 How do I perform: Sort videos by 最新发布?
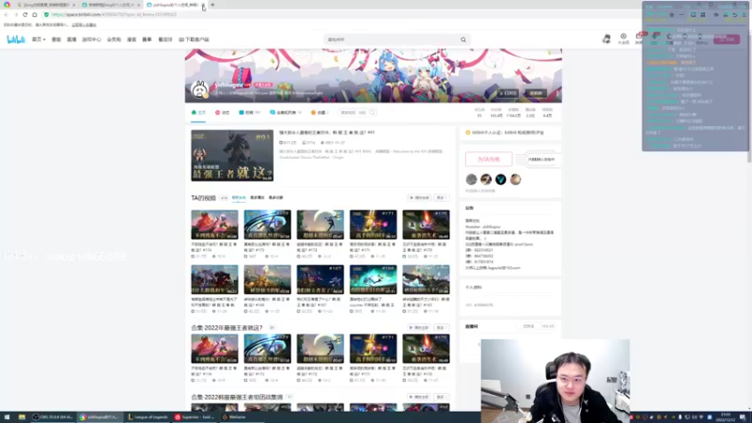pos(239,197)
